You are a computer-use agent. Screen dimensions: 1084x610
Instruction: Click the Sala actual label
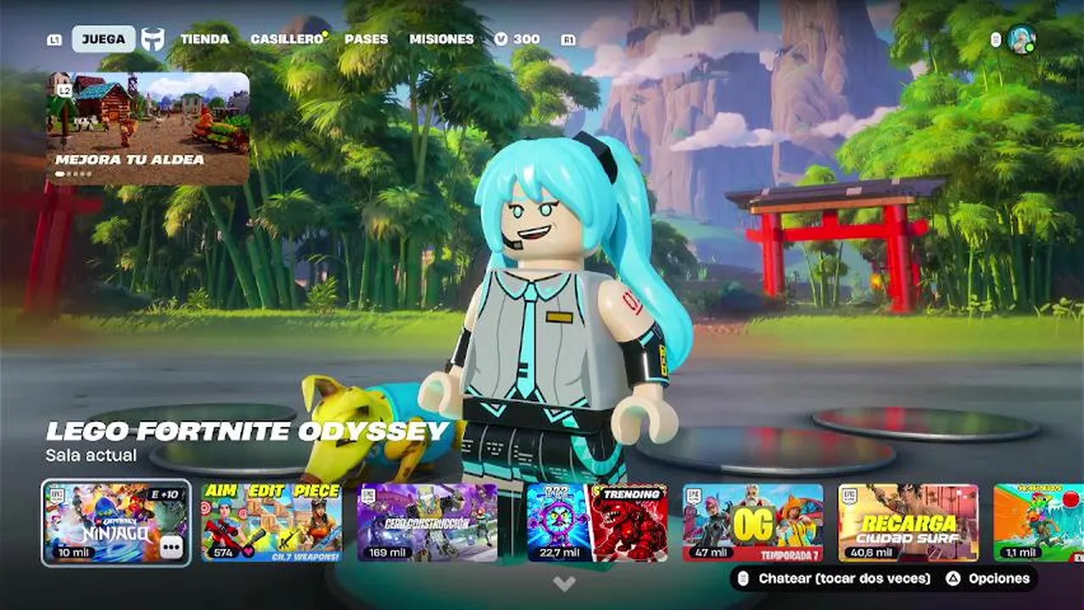(x=92, y=455)
